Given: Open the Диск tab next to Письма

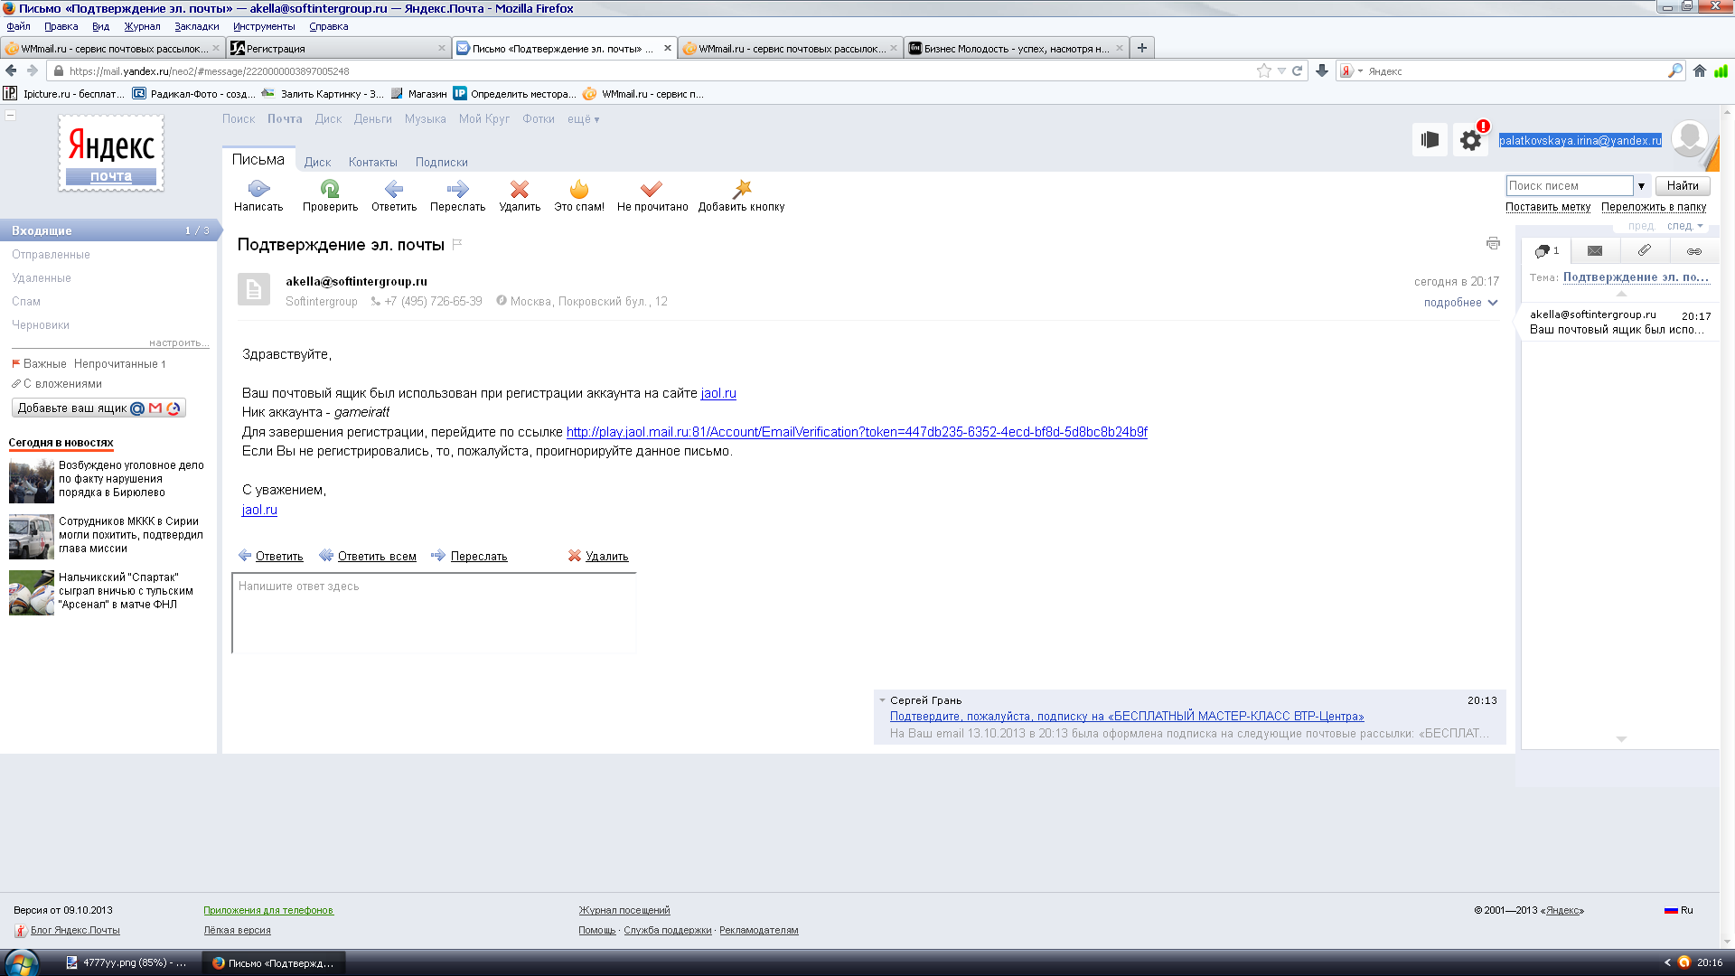Looking at the screenshot, I should pos(317,163).
